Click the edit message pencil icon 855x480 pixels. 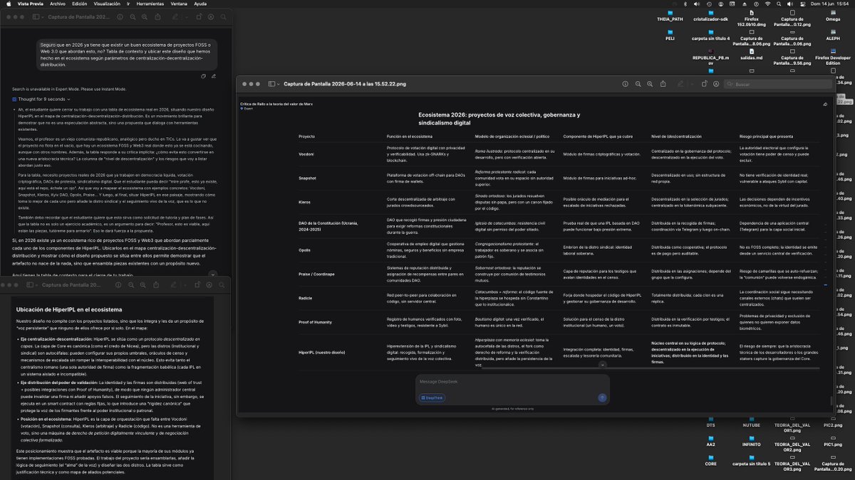click(213, 75)
